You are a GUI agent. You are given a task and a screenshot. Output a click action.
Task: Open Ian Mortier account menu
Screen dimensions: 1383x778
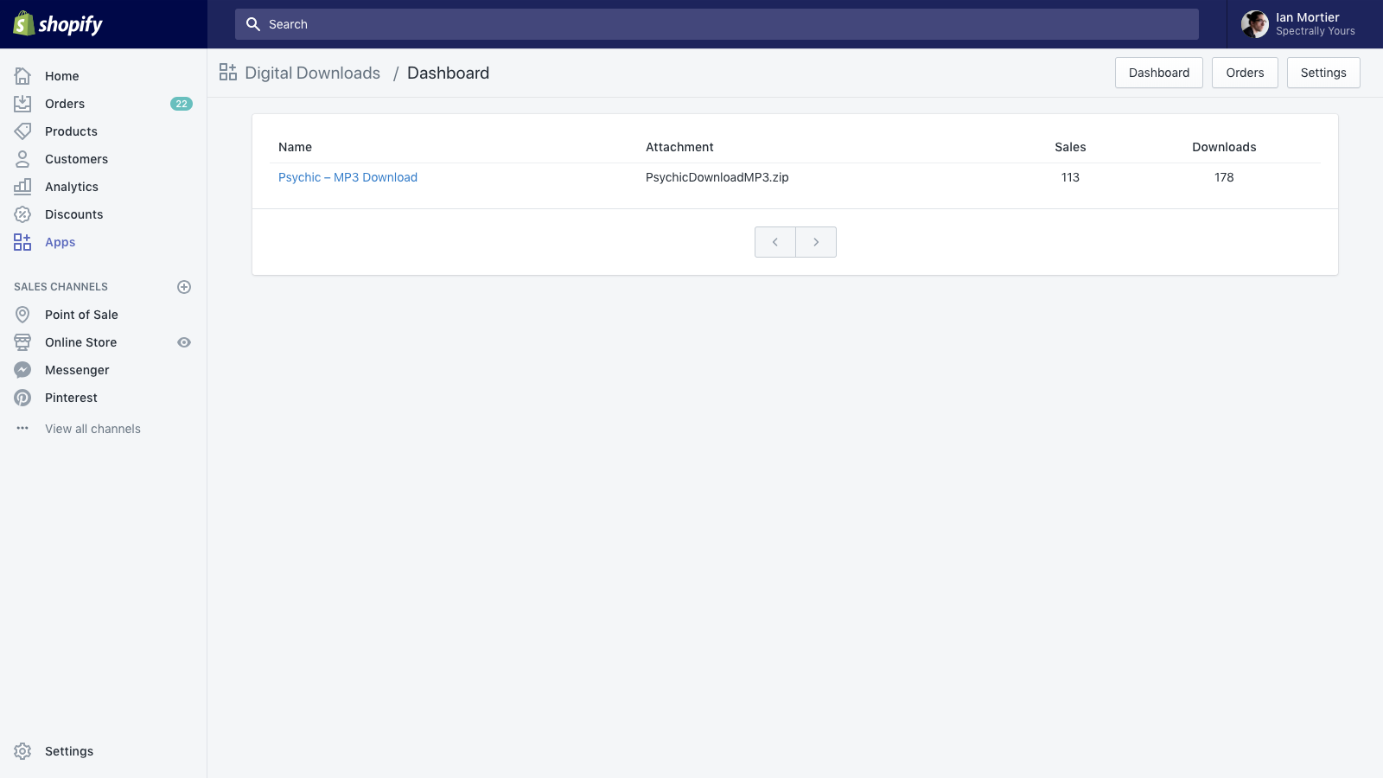(1299, 24)
